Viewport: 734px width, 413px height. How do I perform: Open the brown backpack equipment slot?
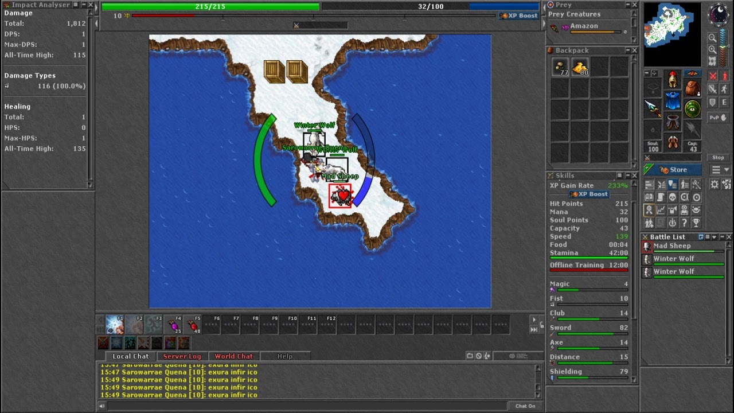tap(693, 88)
